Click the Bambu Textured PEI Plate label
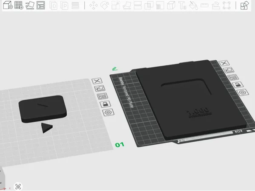 tap(126, 93)
